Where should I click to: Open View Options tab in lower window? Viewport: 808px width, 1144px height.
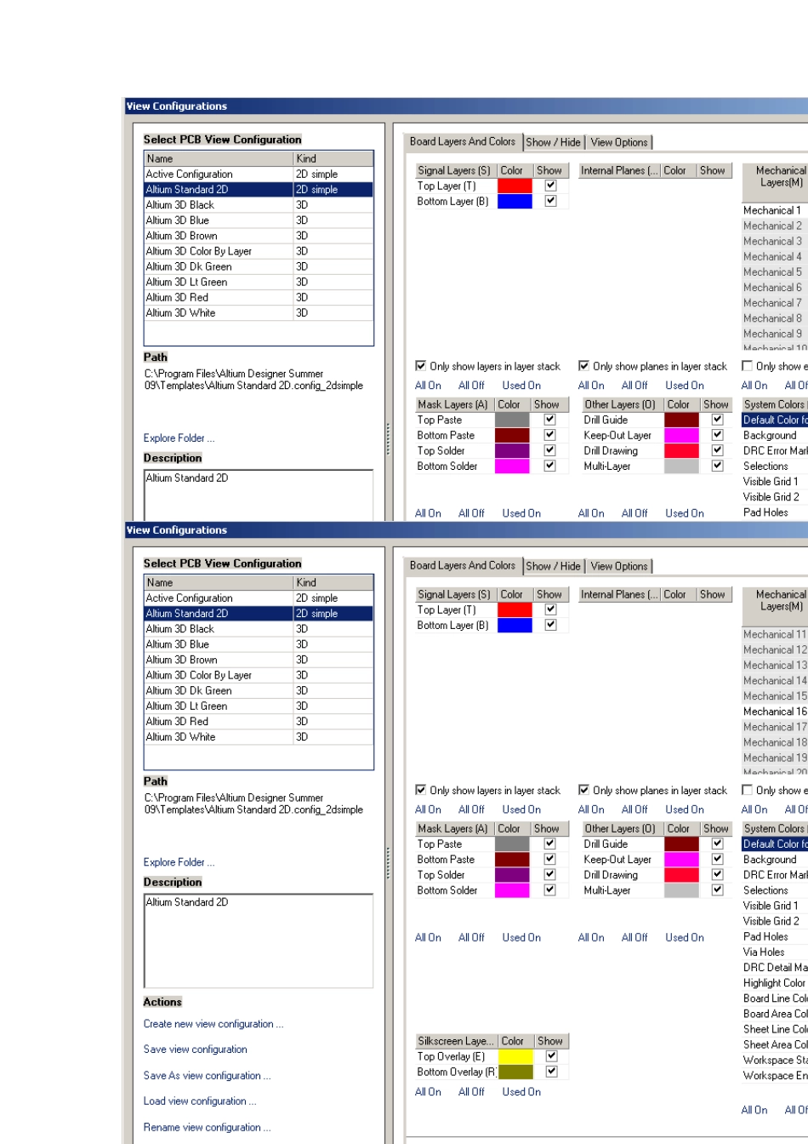point(619,566)
